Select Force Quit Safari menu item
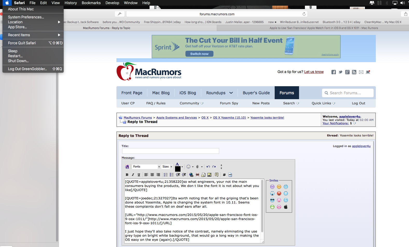Screen dimensions: 409x247 33,43
